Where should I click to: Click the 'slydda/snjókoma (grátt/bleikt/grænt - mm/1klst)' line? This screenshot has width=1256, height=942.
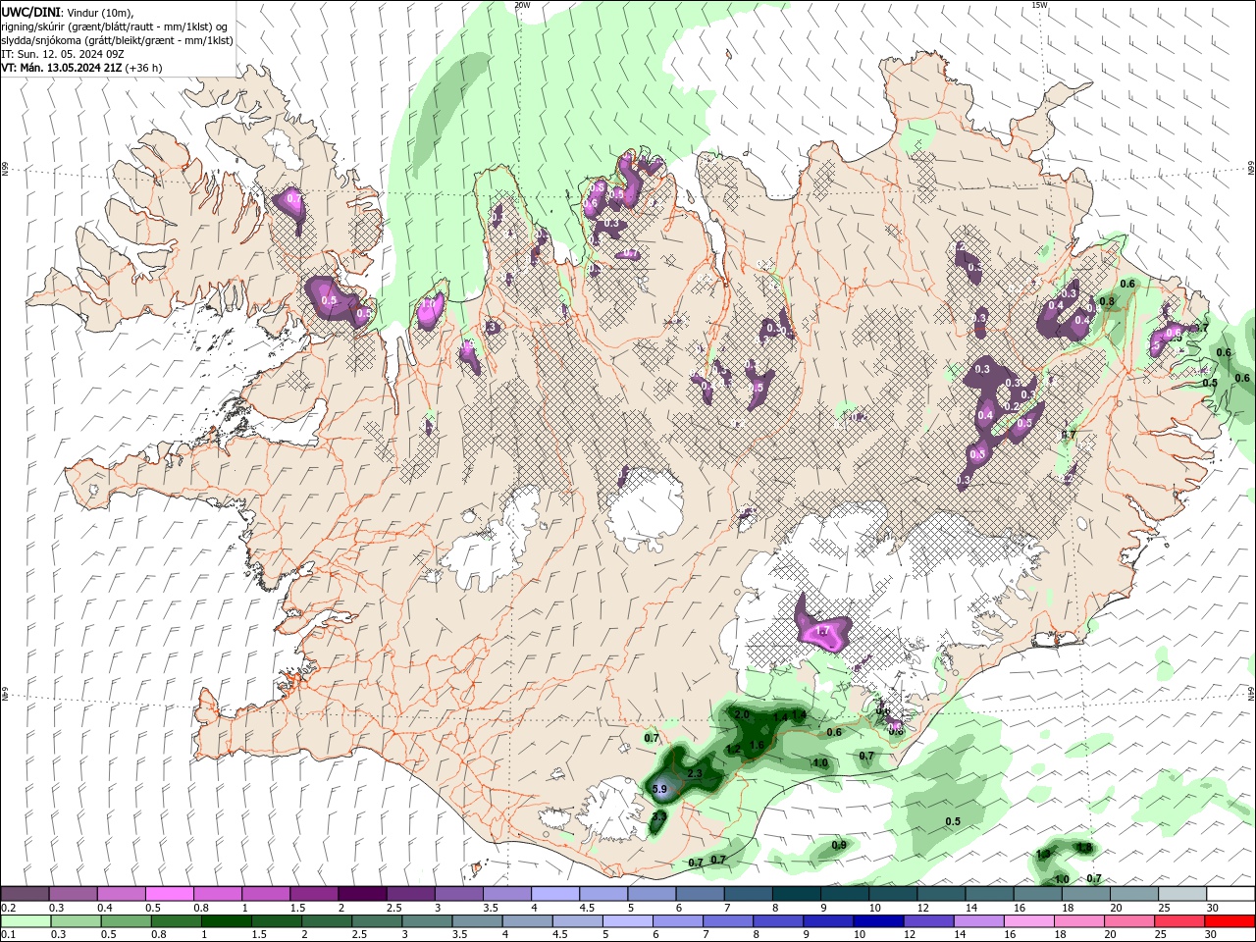tap(117, 40)
